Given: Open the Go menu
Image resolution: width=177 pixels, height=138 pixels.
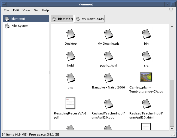Looking at the screenshot, I should point(36,10).
